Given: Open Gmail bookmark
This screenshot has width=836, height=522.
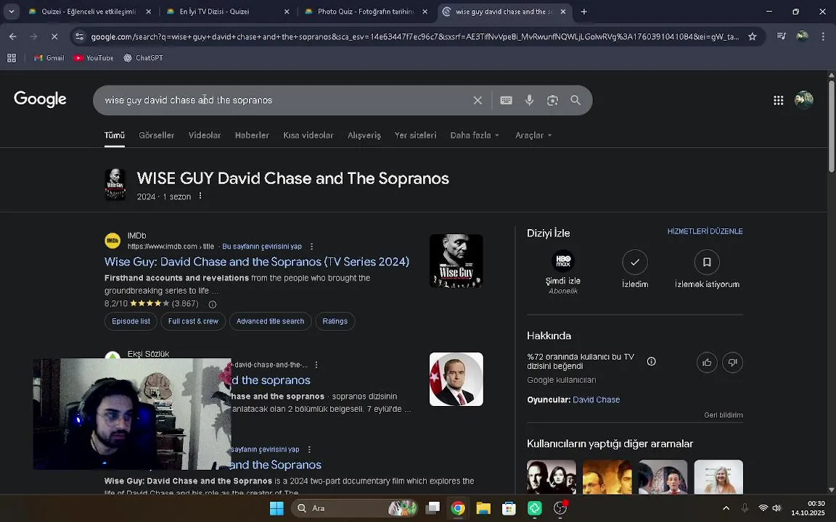Looking at the screenshot, I should (x=49, y=58).
